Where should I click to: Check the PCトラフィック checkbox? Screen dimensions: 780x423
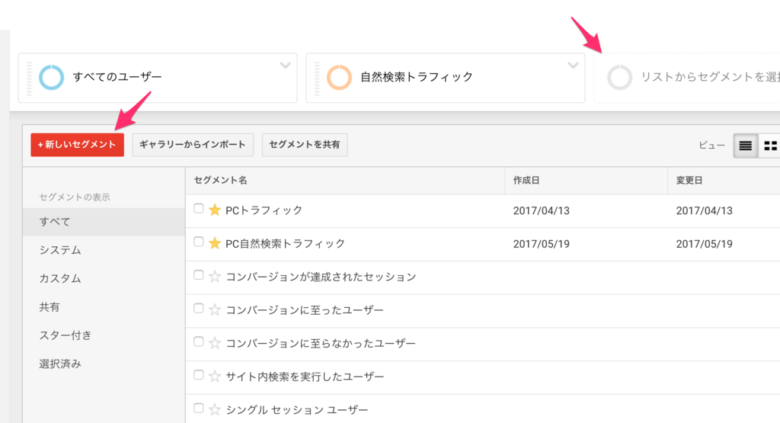(199, 209)
